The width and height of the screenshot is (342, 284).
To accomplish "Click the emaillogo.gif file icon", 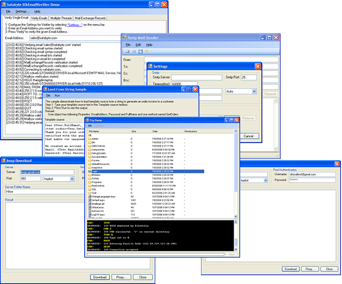I will [90, 204].
